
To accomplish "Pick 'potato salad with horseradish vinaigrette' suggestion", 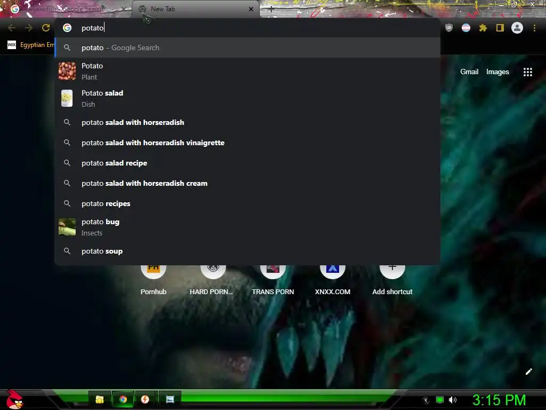I will (247, 143).
